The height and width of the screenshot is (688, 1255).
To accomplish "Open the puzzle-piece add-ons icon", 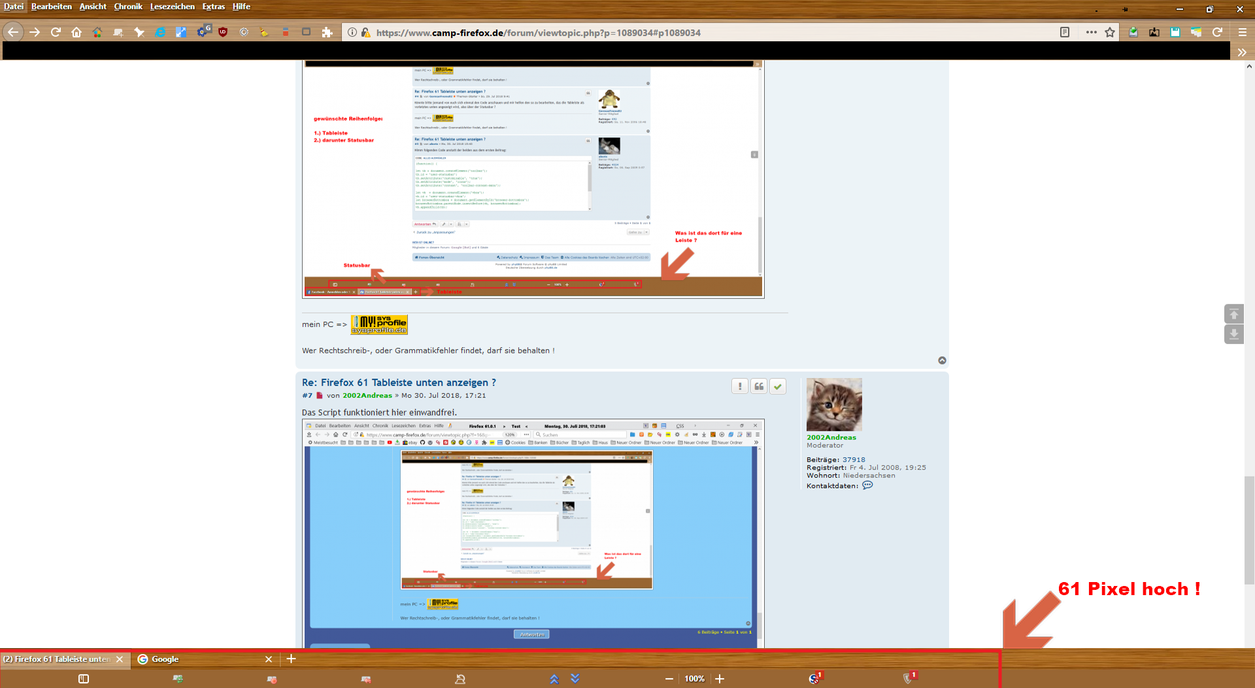I will 327,32.
